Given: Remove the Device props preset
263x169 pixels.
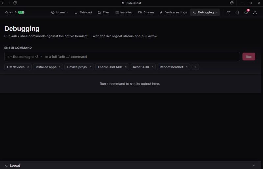Looking at the screenshot, I should coord(90,67).
